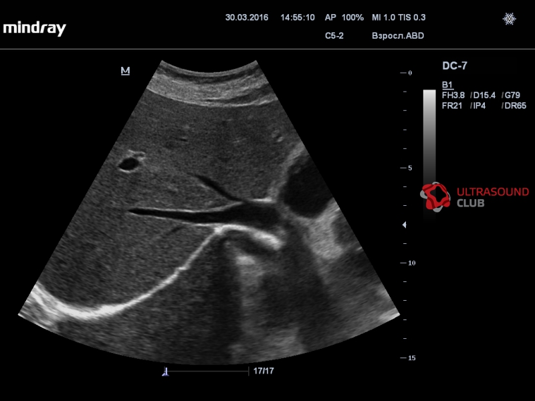The width and height of the screenshot is (535, 401).
Task: Click the cine review progress bar
Action: [207, 371]
